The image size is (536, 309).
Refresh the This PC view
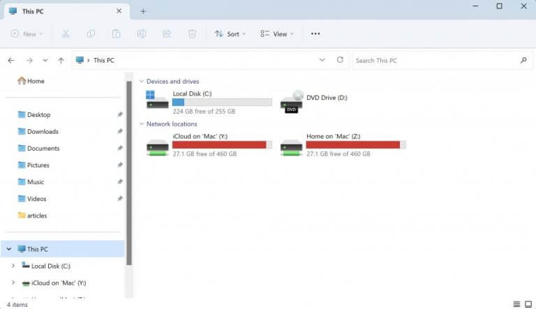tap(340, 60)
